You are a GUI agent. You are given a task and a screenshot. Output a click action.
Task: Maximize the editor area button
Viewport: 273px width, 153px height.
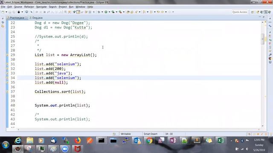click(x=264, y=17)
